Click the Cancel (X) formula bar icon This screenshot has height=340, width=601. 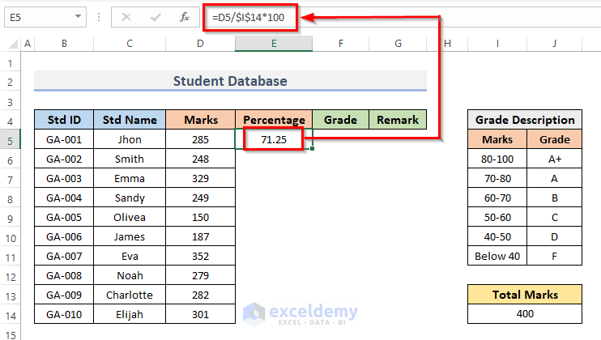[x=126, y=16]
